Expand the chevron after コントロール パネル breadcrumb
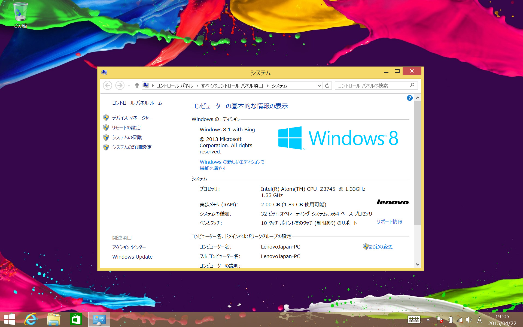This screenshot has height=327, width=523. point(197,86)
